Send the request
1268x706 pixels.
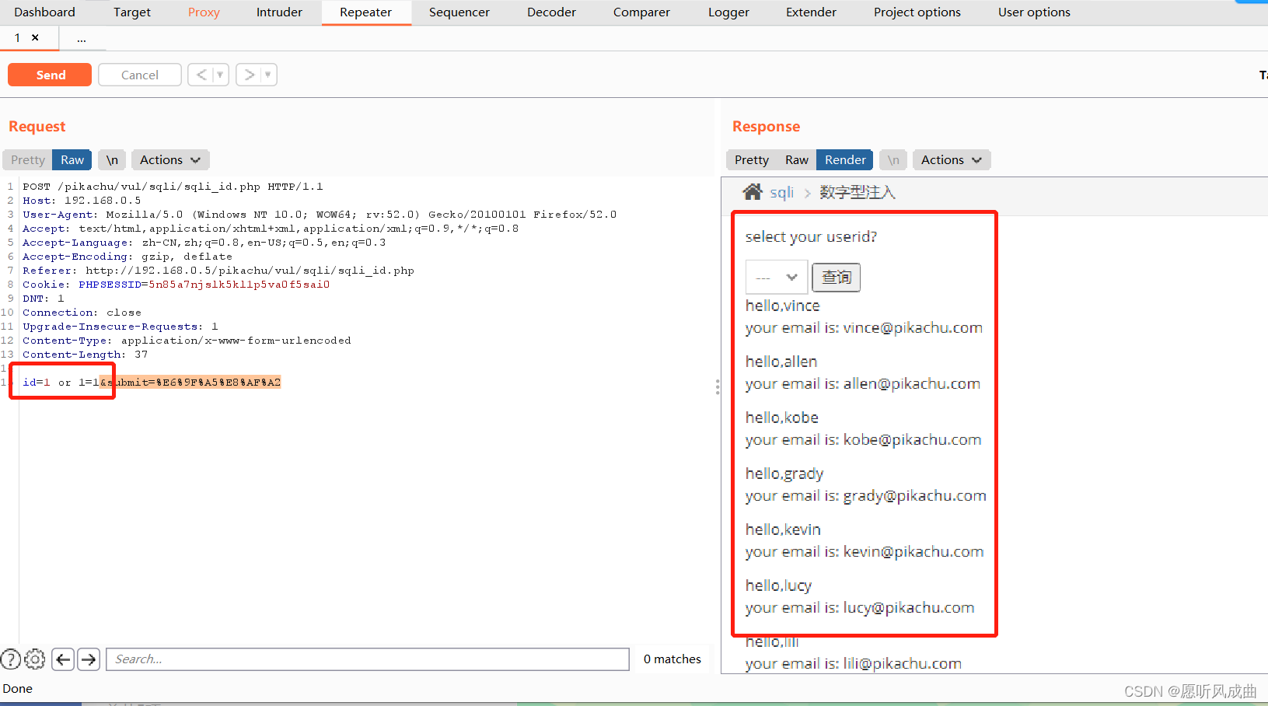click(x=50, y=75)
